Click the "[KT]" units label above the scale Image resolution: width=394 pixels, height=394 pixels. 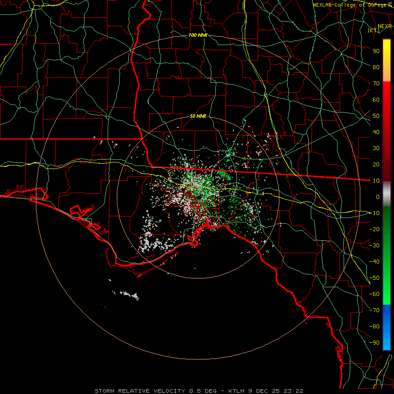click(374, 30)
